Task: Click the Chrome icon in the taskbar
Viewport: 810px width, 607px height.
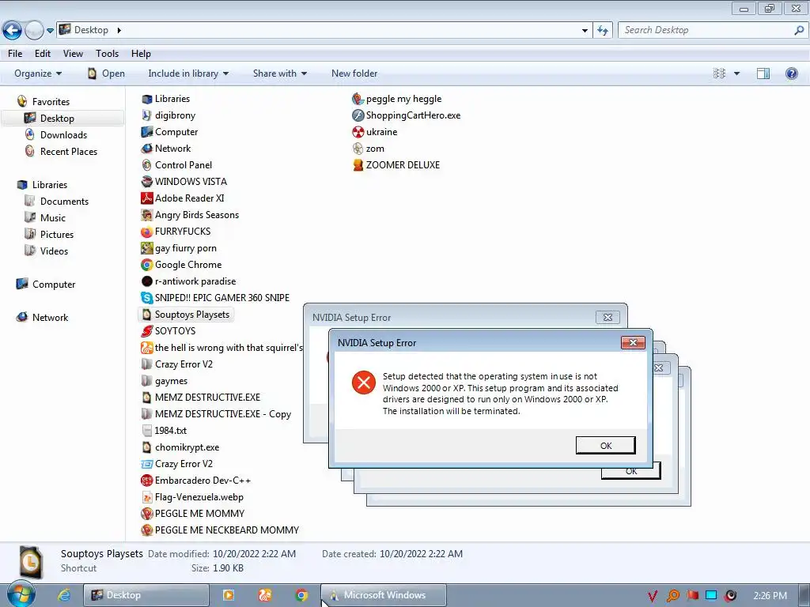Action: pyautogui.click(x=301, y=595)
